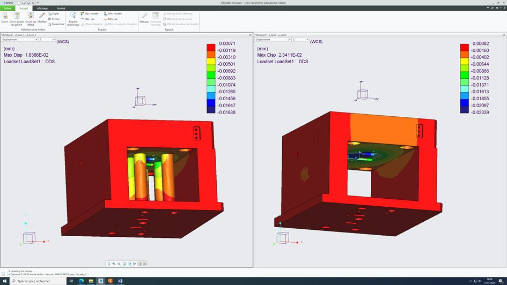Open File Explorer from taskbar
507x285 pixels.
(91, 281)
